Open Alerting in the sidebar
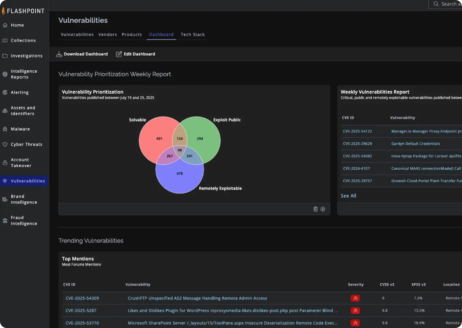Screen dimensions: 462x328 (x=20, y=92)
